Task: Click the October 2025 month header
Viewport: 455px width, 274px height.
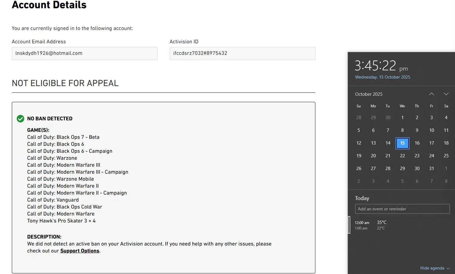Action: [x=369, y=94]
